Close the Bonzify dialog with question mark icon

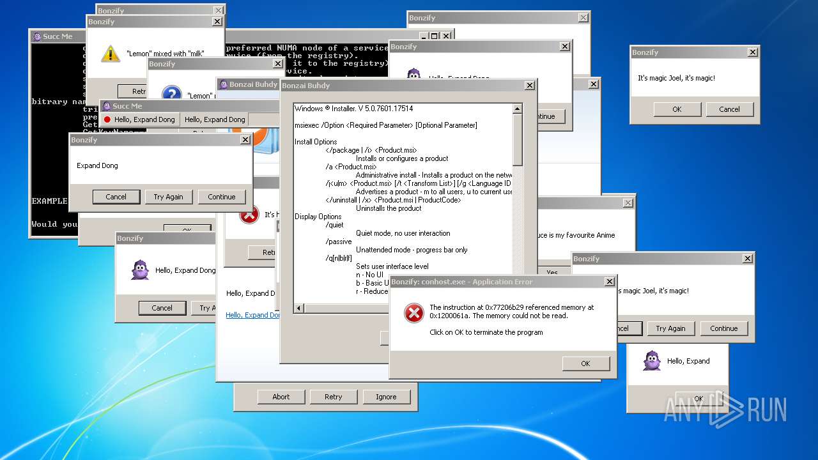coord(277,64)
